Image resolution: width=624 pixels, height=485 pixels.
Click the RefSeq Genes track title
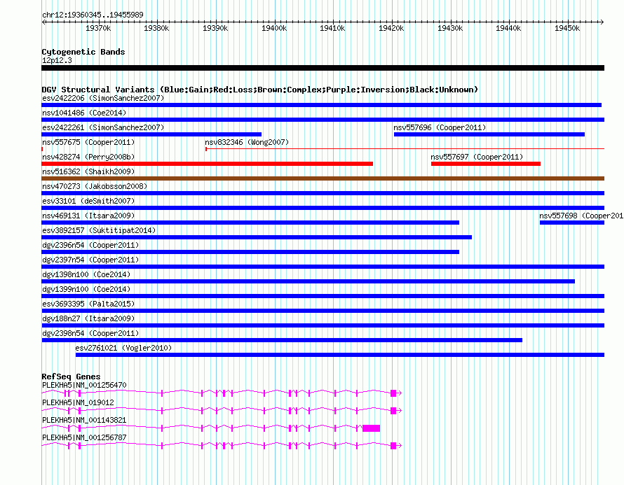click(71, 376)
